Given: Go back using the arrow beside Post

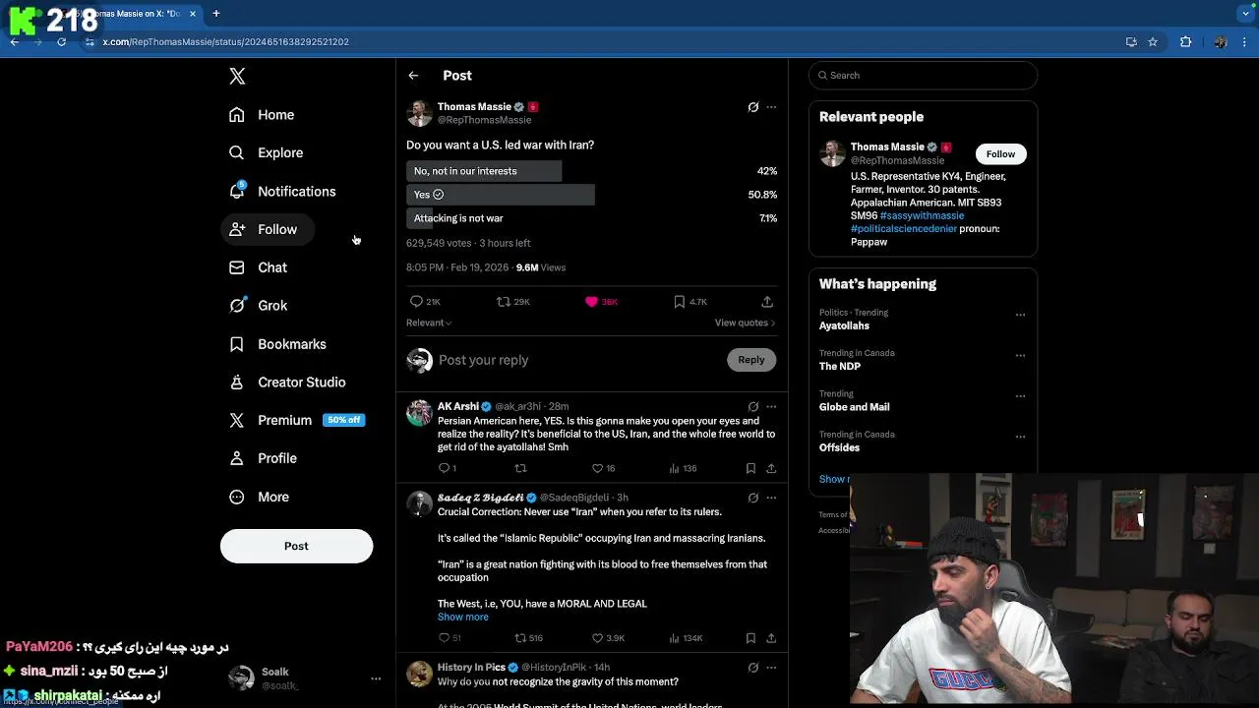Looking at the screenshot, I should 413,76.
